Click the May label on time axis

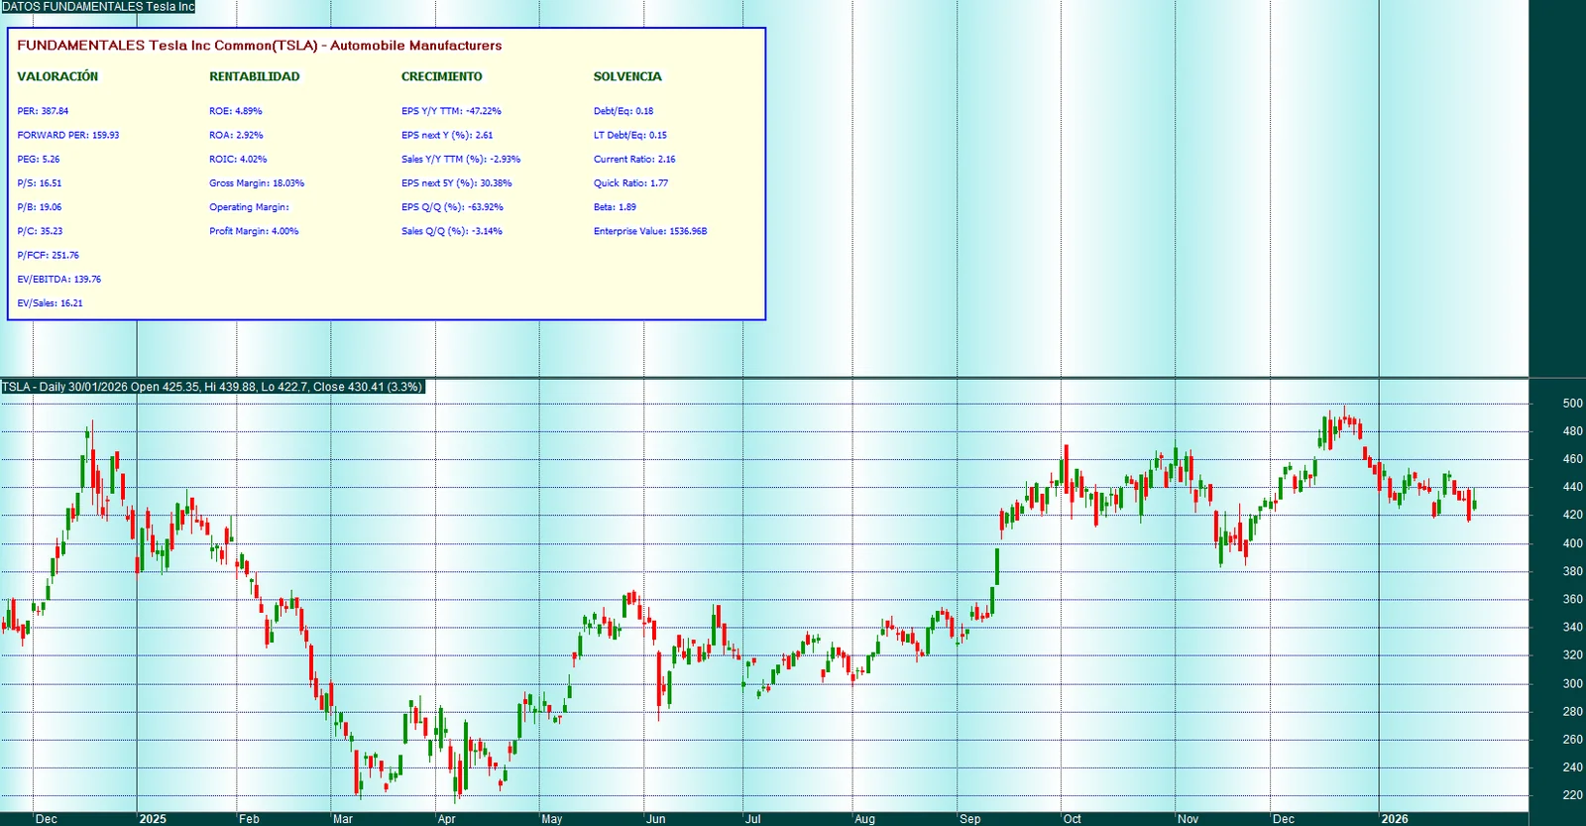(x=552, y=819)
